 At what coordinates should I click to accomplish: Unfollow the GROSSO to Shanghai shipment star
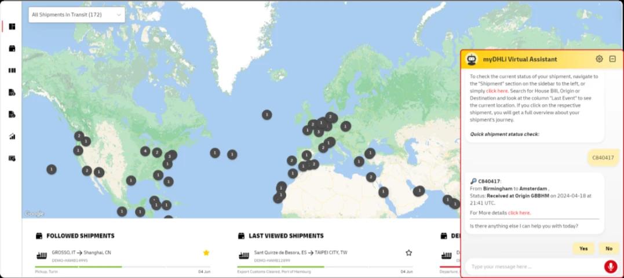[x=206, y=253]
